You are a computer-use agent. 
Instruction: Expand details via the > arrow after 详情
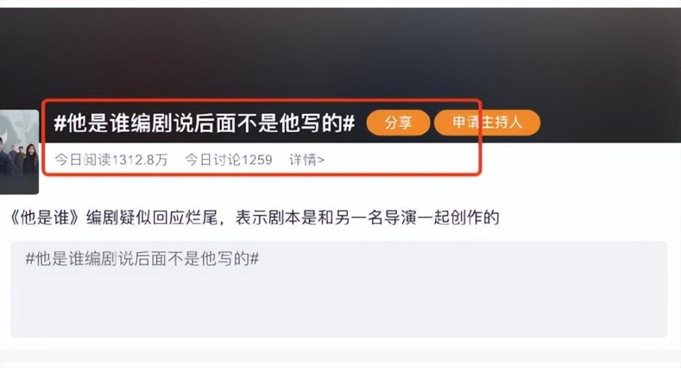321,160
